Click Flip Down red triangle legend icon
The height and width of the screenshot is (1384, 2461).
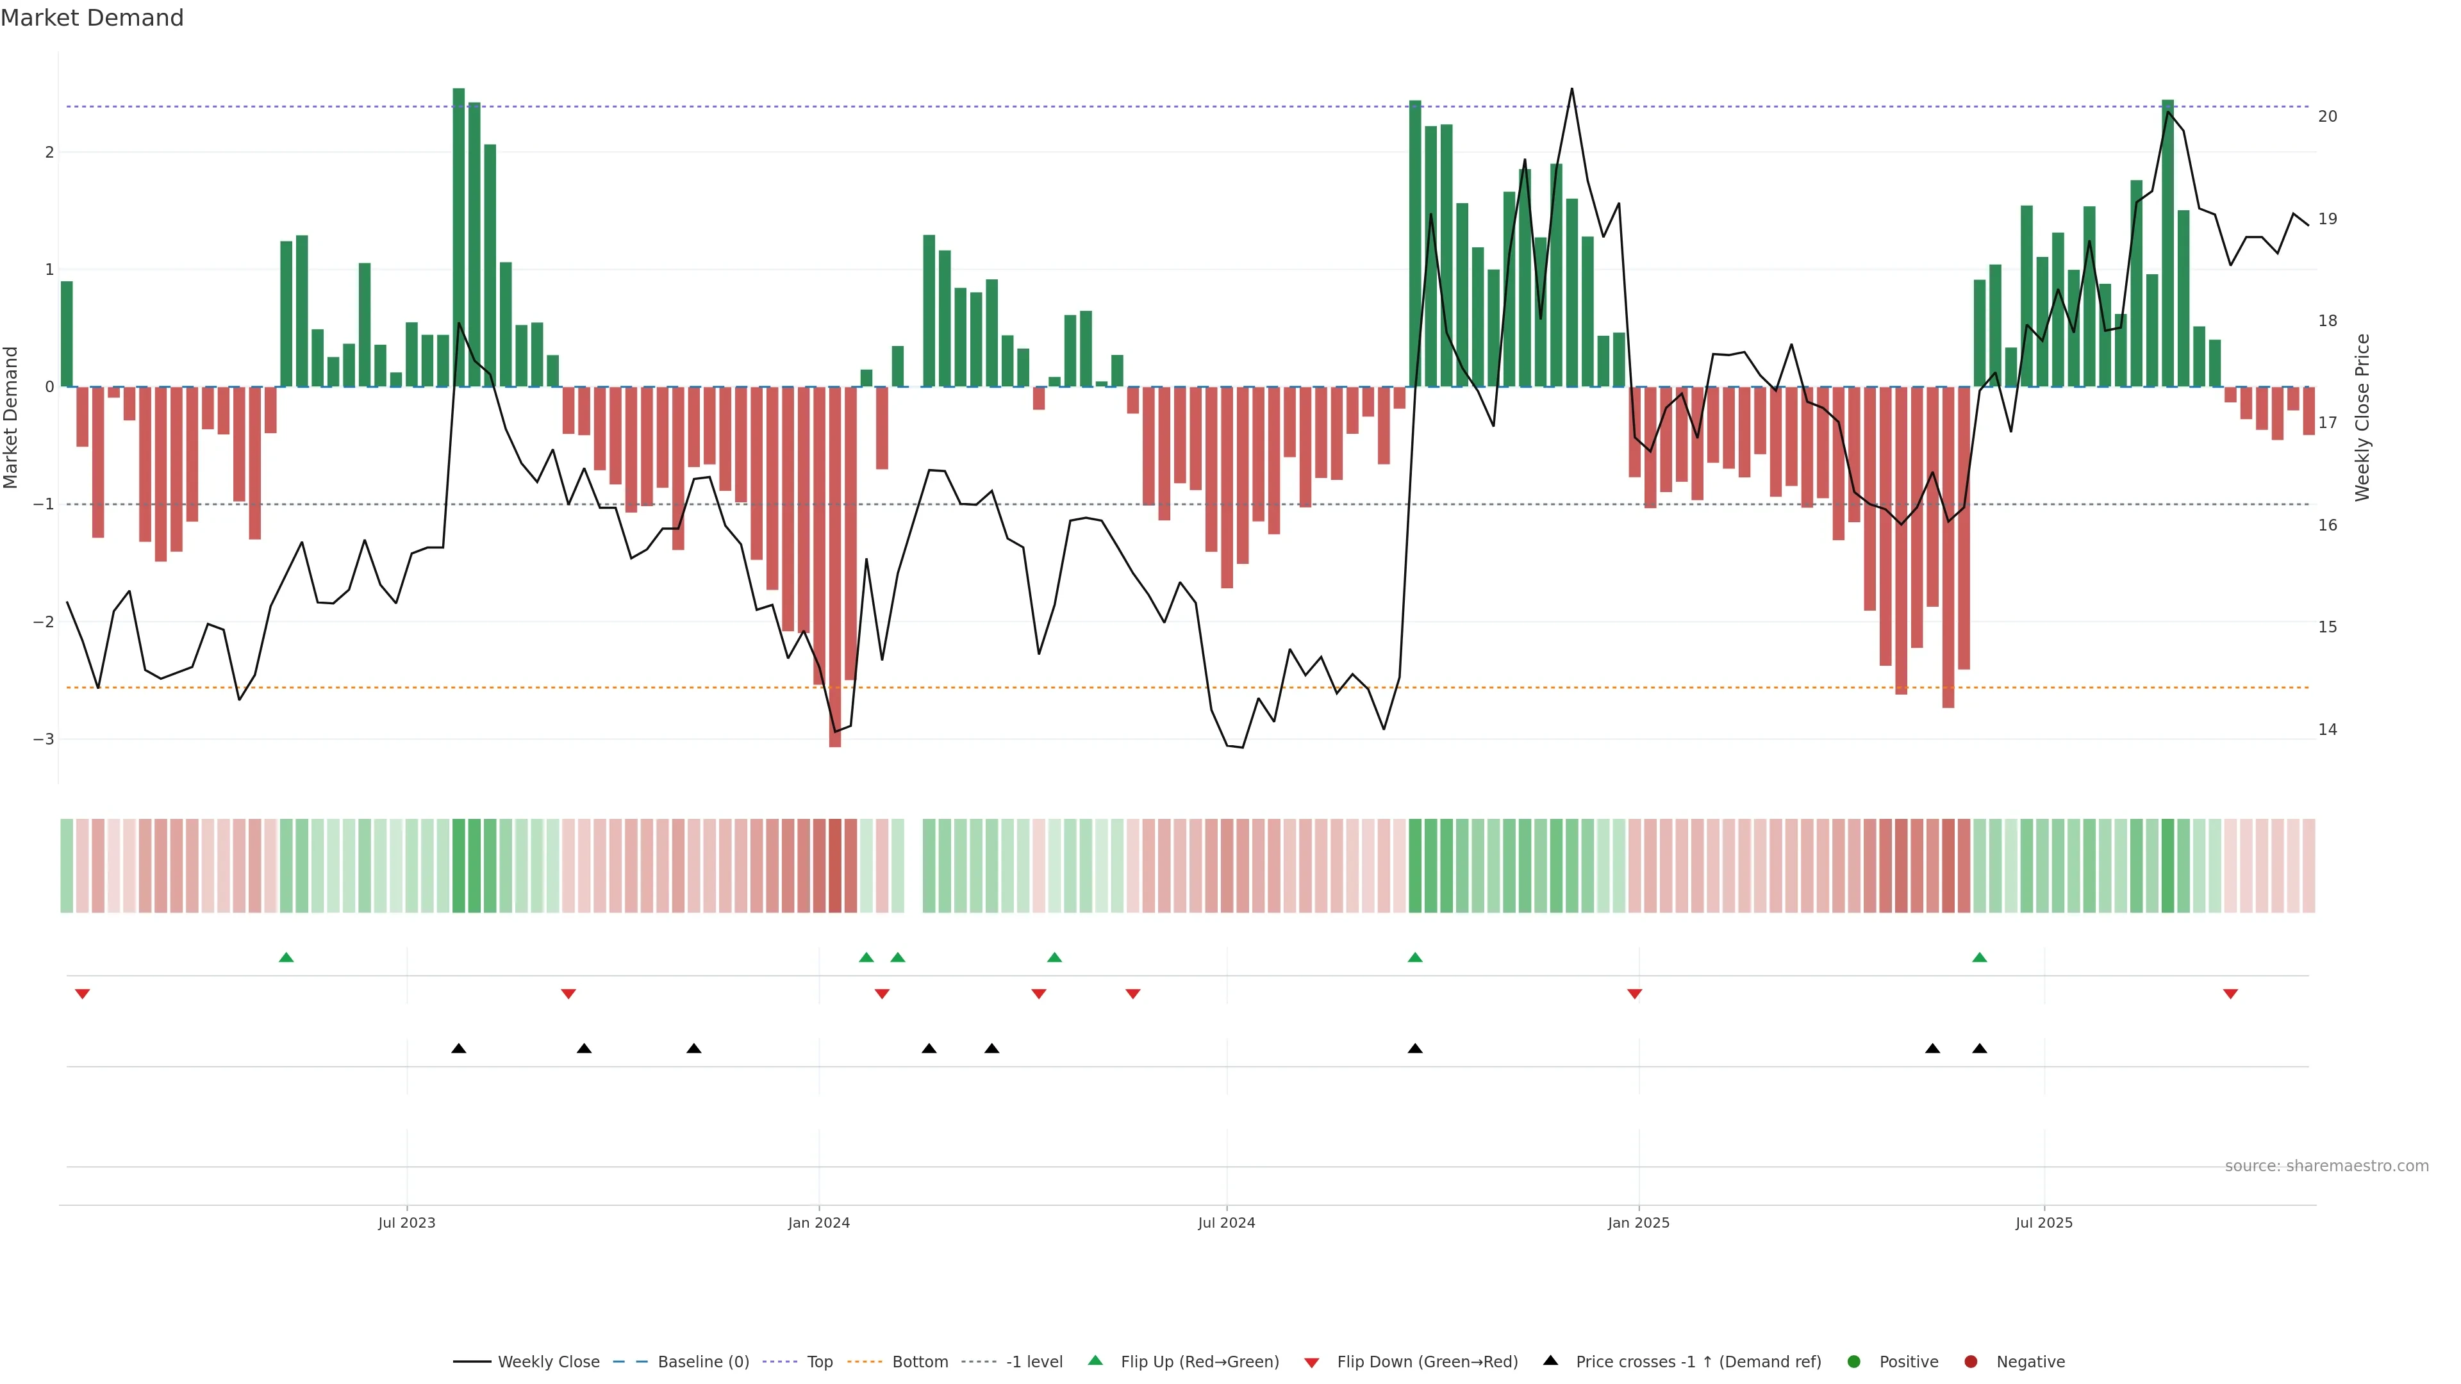[x=1312, y=1363]
